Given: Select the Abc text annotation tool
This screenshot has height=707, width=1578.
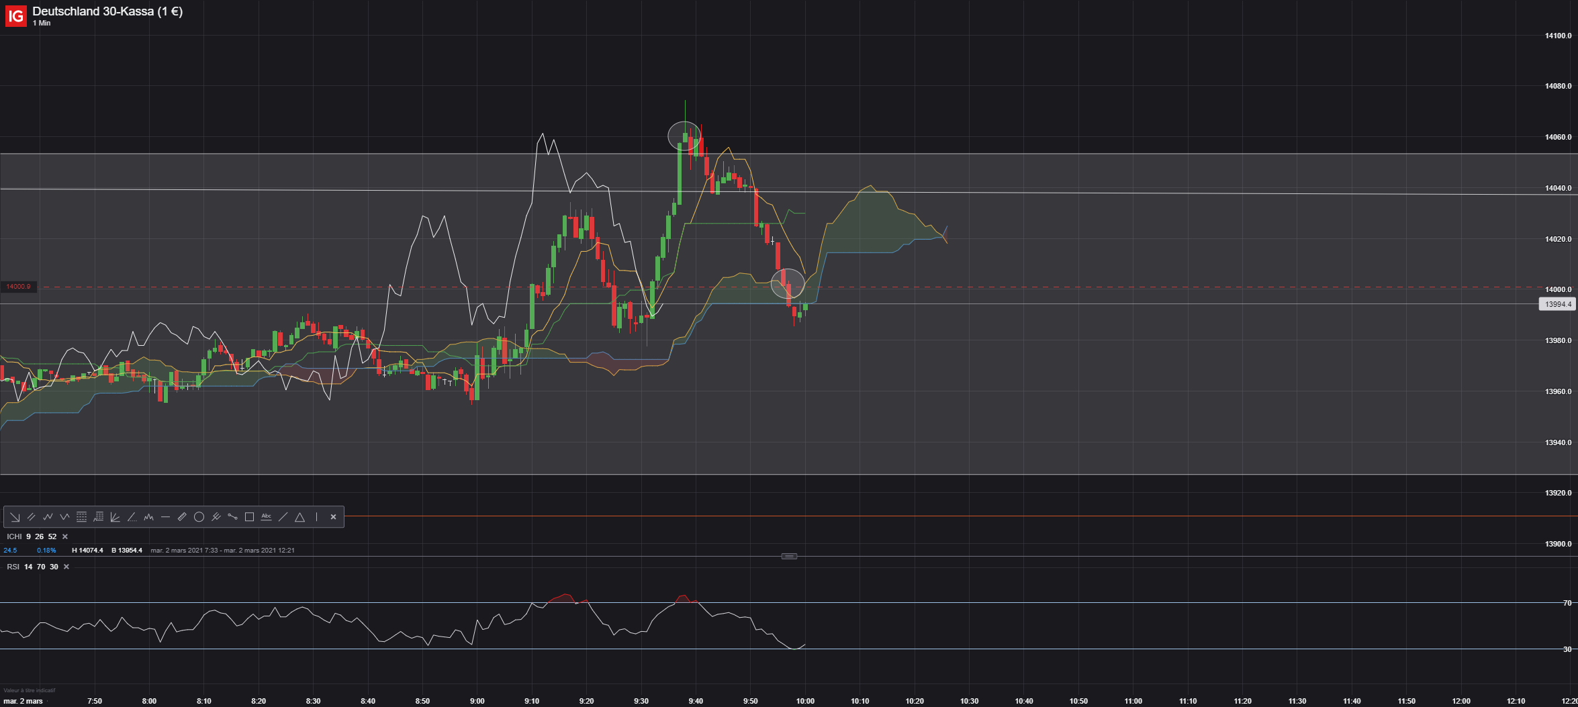Looking at the screenshot, I should pos(266,517).
